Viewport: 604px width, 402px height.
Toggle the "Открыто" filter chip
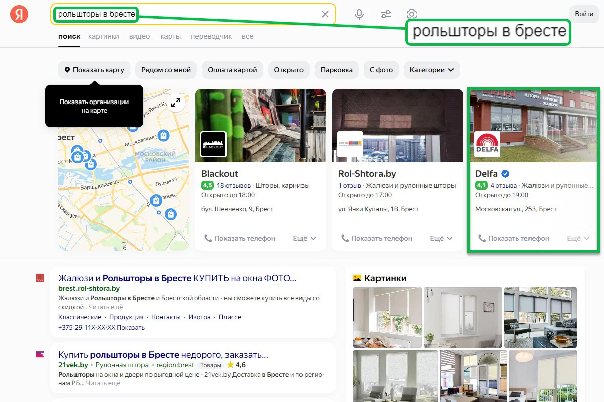[x=288, y=70]
